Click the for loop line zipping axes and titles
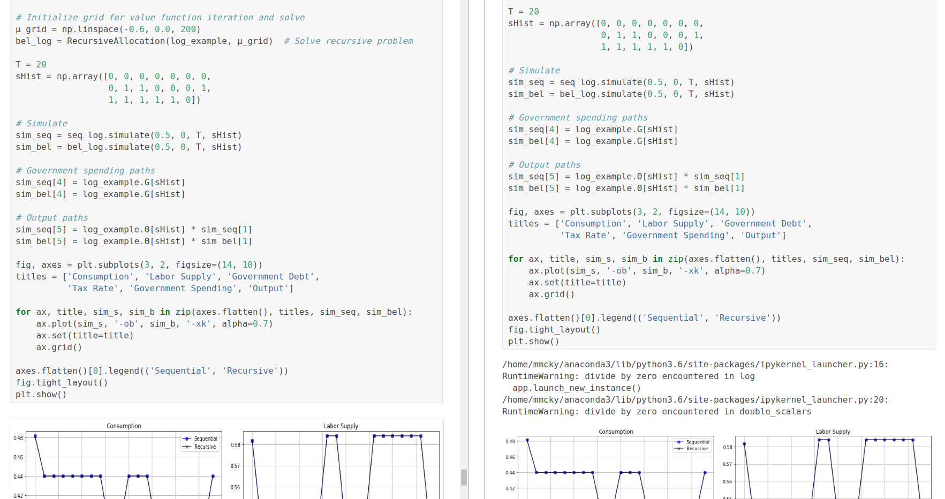Image resolution: width=945 pixels, height=499 pixels. (214, 312)
